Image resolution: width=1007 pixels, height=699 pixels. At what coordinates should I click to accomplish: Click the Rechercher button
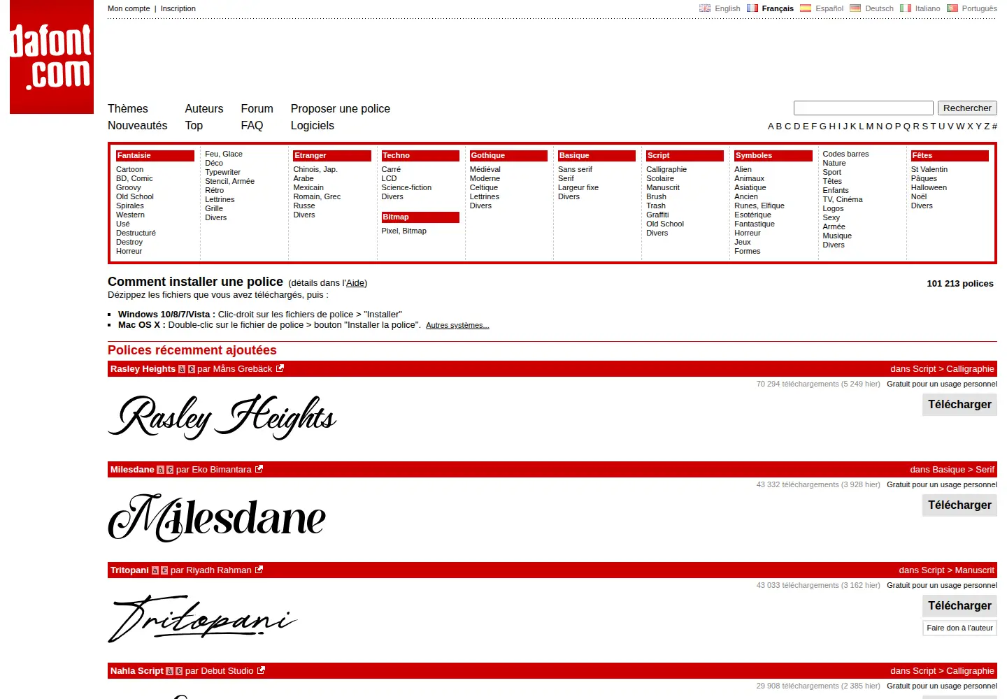coord(967,108)
